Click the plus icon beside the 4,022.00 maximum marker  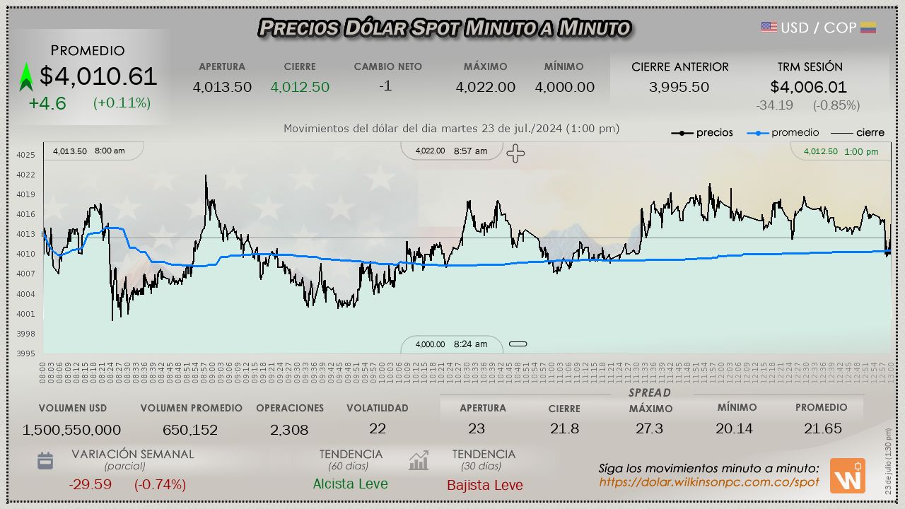[515, 153]
